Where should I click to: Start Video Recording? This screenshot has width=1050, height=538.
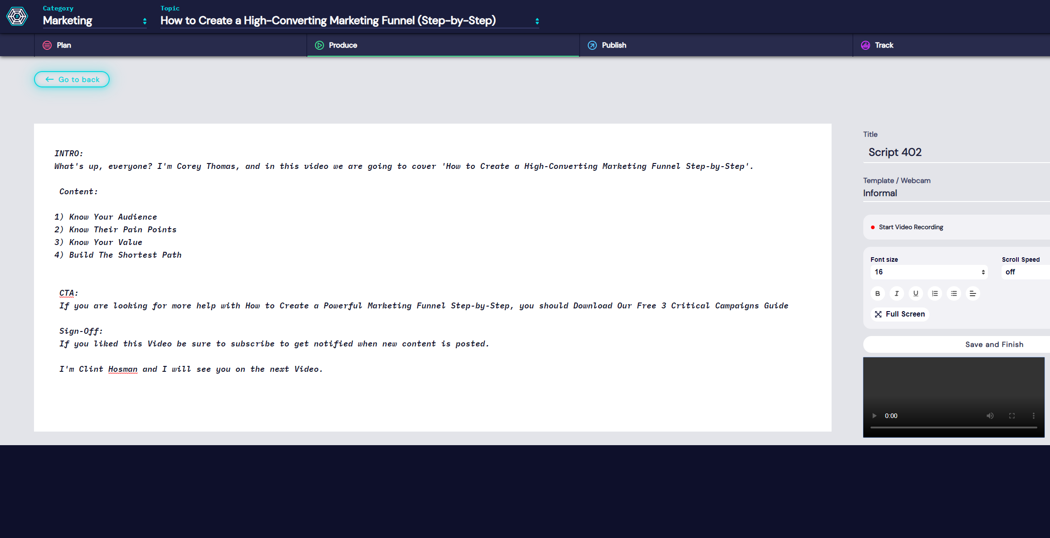pos(956,227)
